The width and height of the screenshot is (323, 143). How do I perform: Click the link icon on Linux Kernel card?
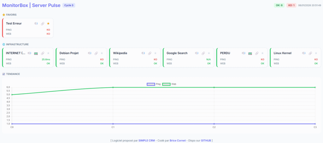click(310, 53)
